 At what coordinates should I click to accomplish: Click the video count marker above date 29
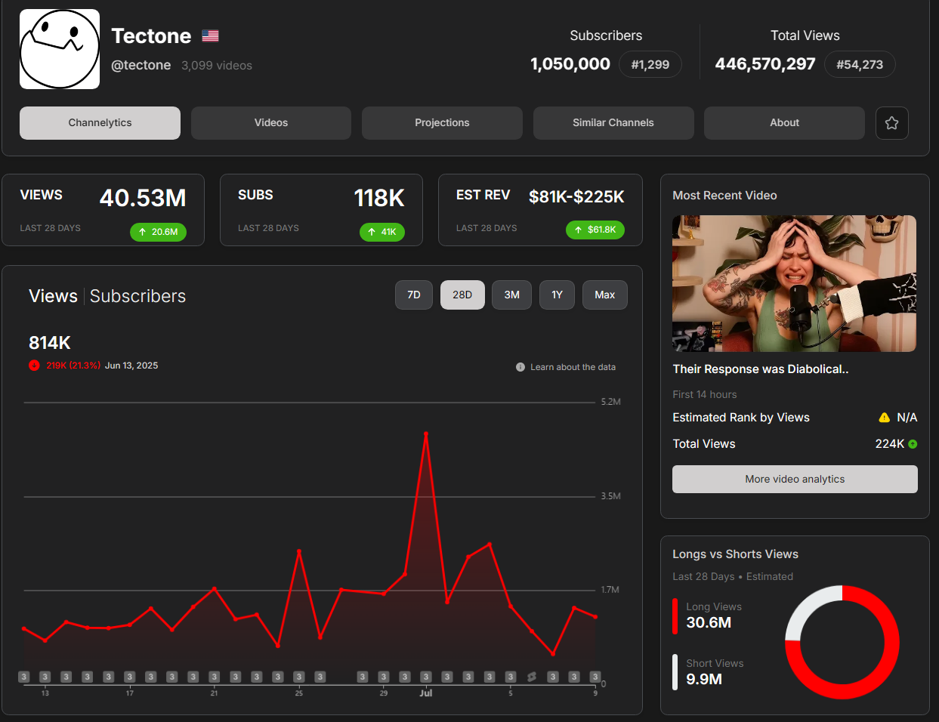pyautogui.click(x=384, y=677)
